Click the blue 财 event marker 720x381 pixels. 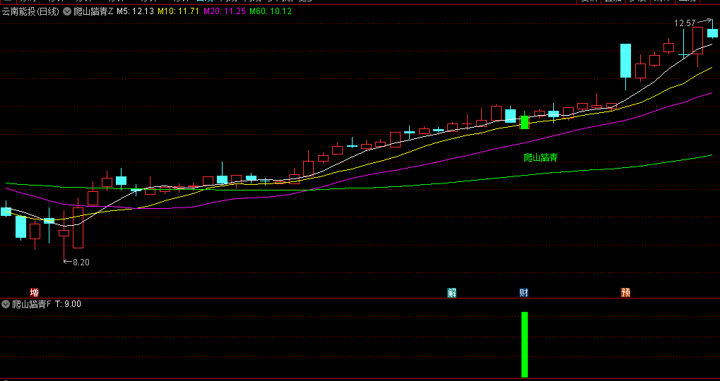524,293
